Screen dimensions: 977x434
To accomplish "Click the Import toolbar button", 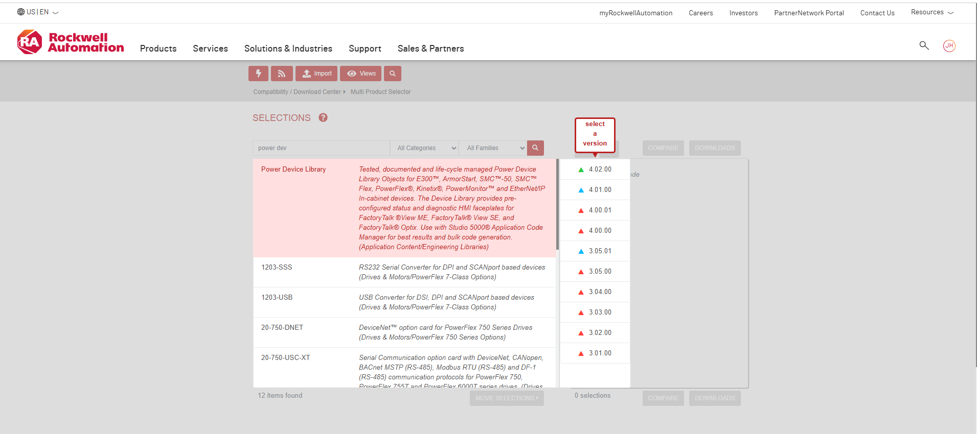I will (x=316, y=74).
